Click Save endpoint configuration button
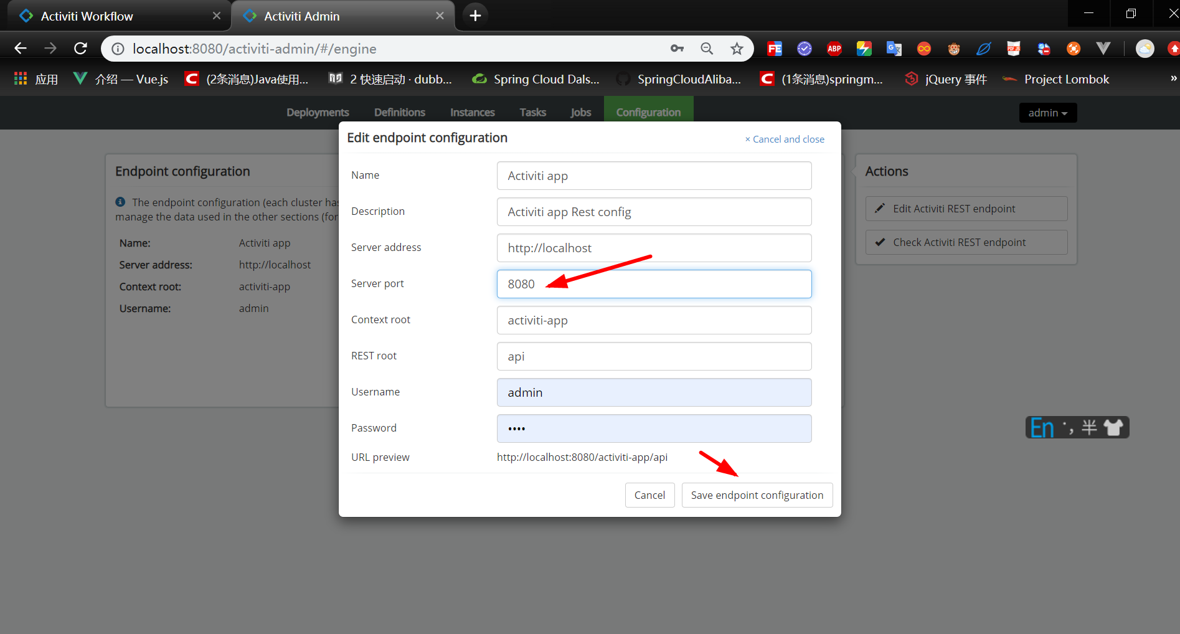The height and width of the screenshot is (634, 1180). pos(757,495)
